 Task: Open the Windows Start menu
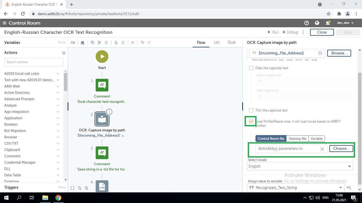point(6,198)
